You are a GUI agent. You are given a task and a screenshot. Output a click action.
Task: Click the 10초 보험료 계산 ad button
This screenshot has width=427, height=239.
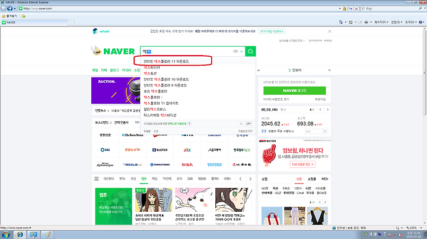302,164
